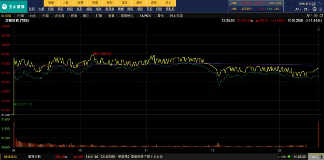Open the 大盤 yellow menu
324x160 pixels.
[x=66, y=3]
